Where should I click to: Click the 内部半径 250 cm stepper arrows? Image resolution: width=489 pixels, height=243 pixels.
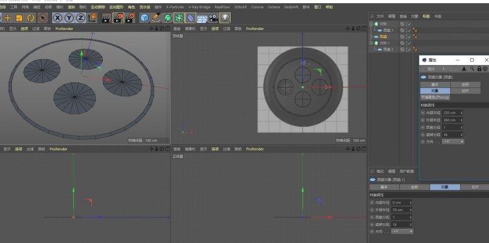[461, 112]
